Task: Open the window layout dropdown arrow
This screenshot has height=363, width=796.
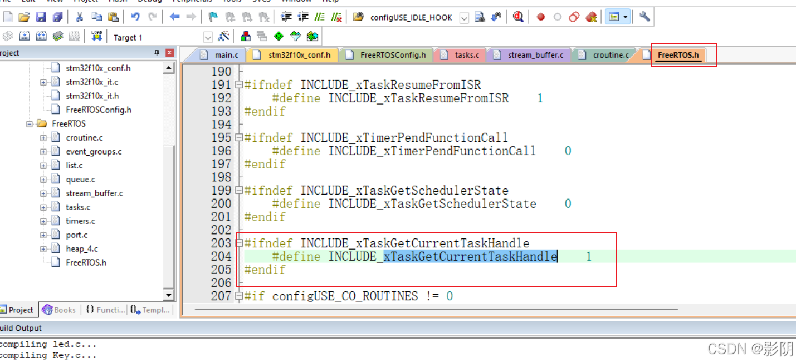Action: (624, 17)
